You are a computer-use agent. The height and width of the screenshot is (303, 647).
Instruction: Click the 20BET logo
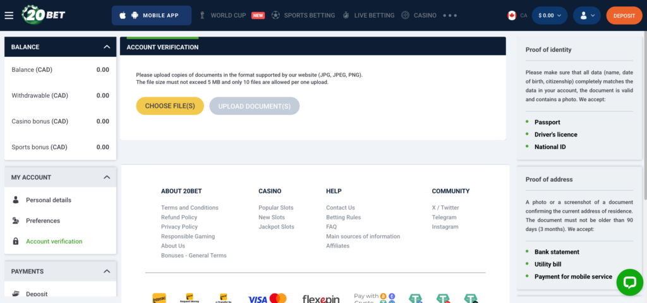coord(44,15)
